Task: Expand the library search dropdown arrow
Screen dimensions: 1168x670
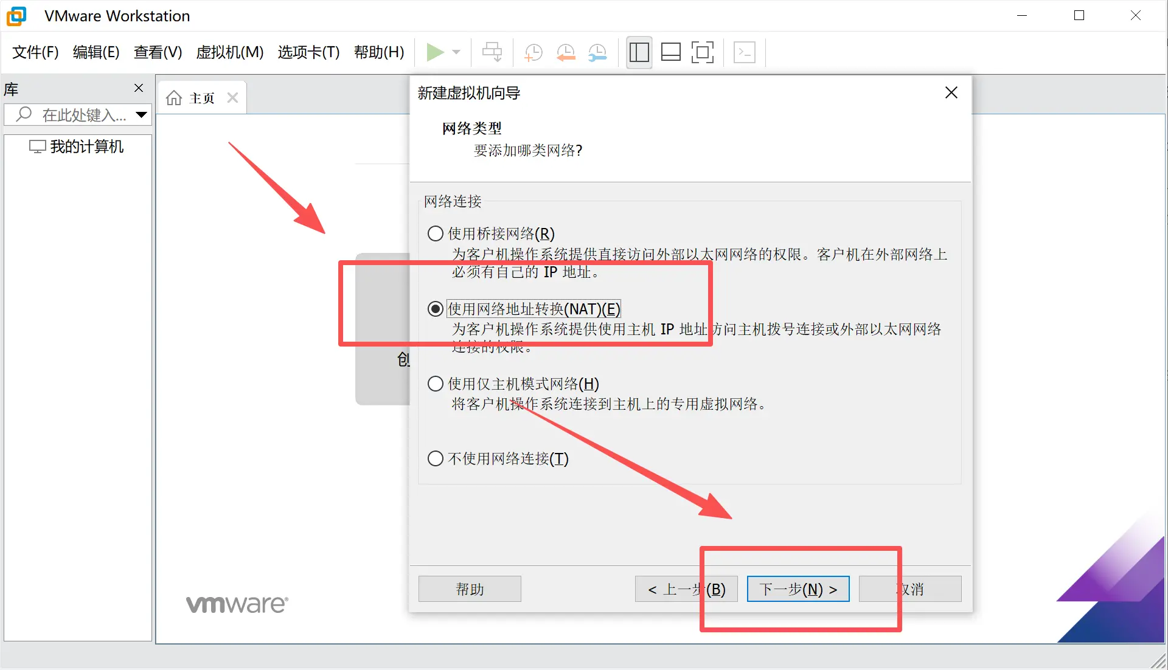Action: tap(142, 114)
